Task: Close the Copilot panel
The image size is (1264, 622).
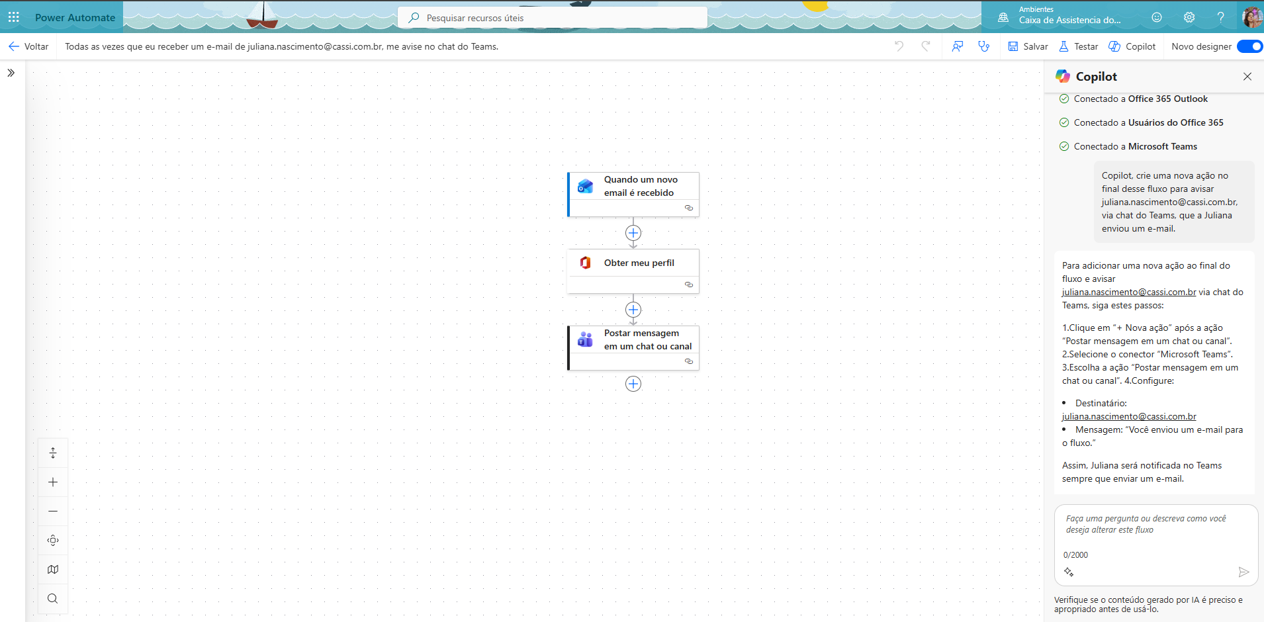Action: click(1247, 77)
